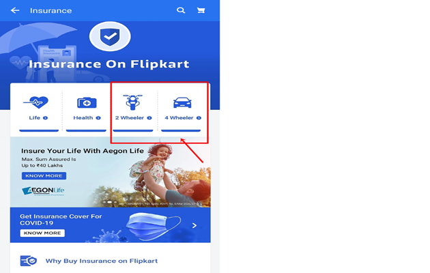
Task: Click the Why Buy Insurance shield icon
Action: coord(28,261)
